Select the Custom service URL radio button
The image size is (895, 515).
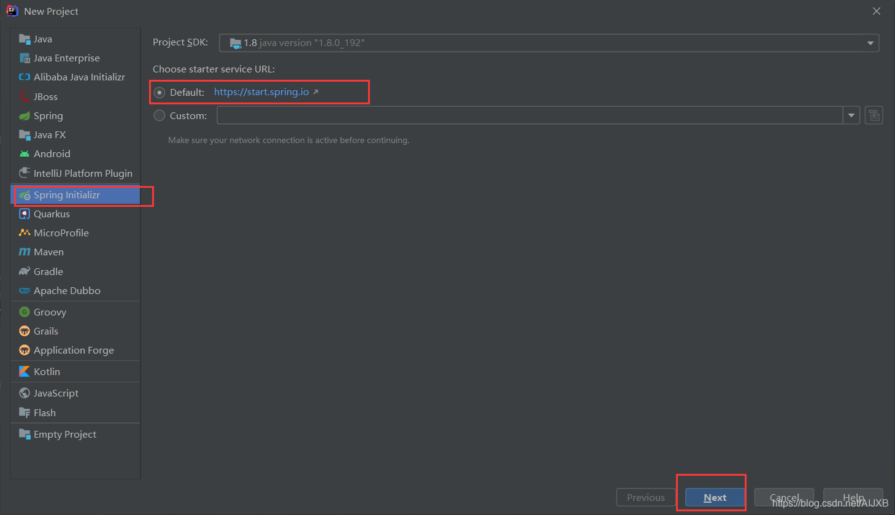pos(159,115)
